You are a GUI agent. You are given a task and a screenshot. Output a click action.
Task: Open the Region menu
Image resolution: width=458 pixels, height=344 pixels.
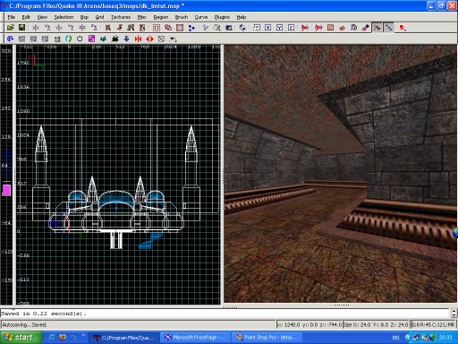pyautogui.click(x=161, y=17)
